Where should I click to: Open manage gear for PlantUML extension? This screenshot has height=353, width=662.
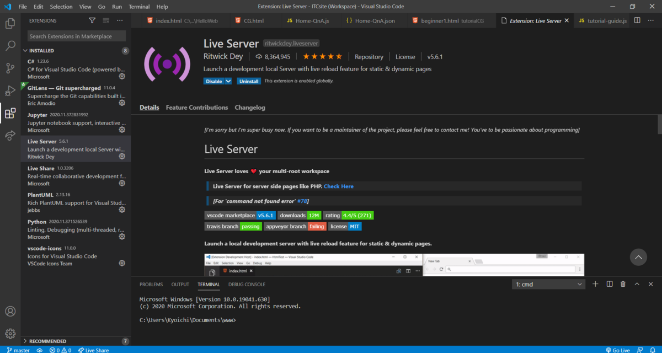pos(122,210)
